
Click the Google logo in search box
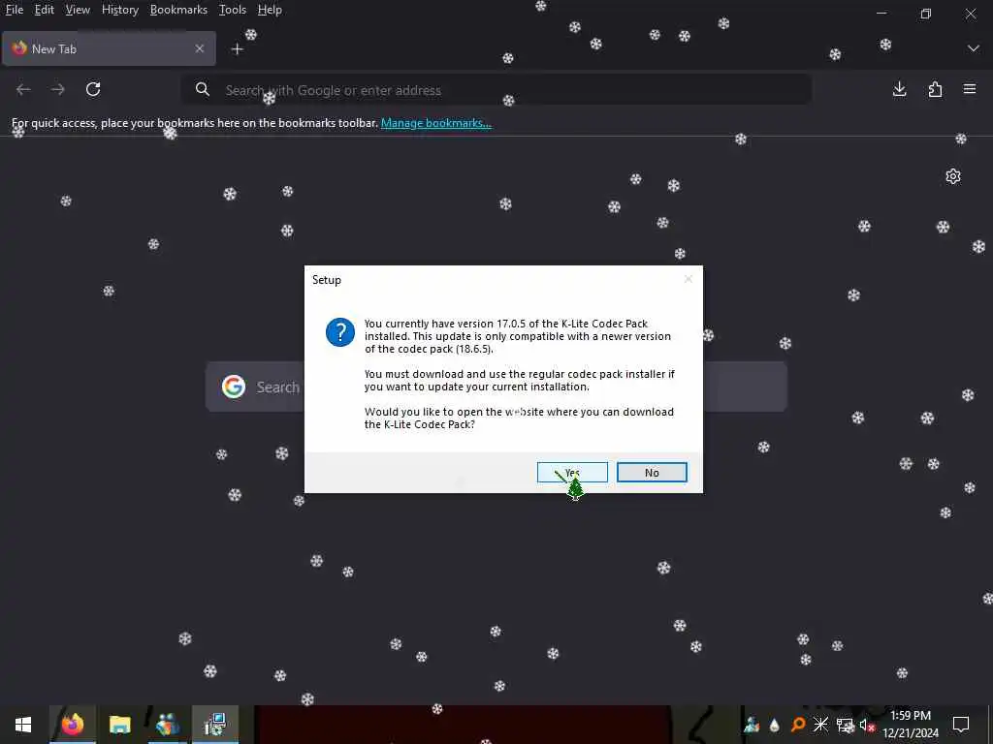pos(234,387)
